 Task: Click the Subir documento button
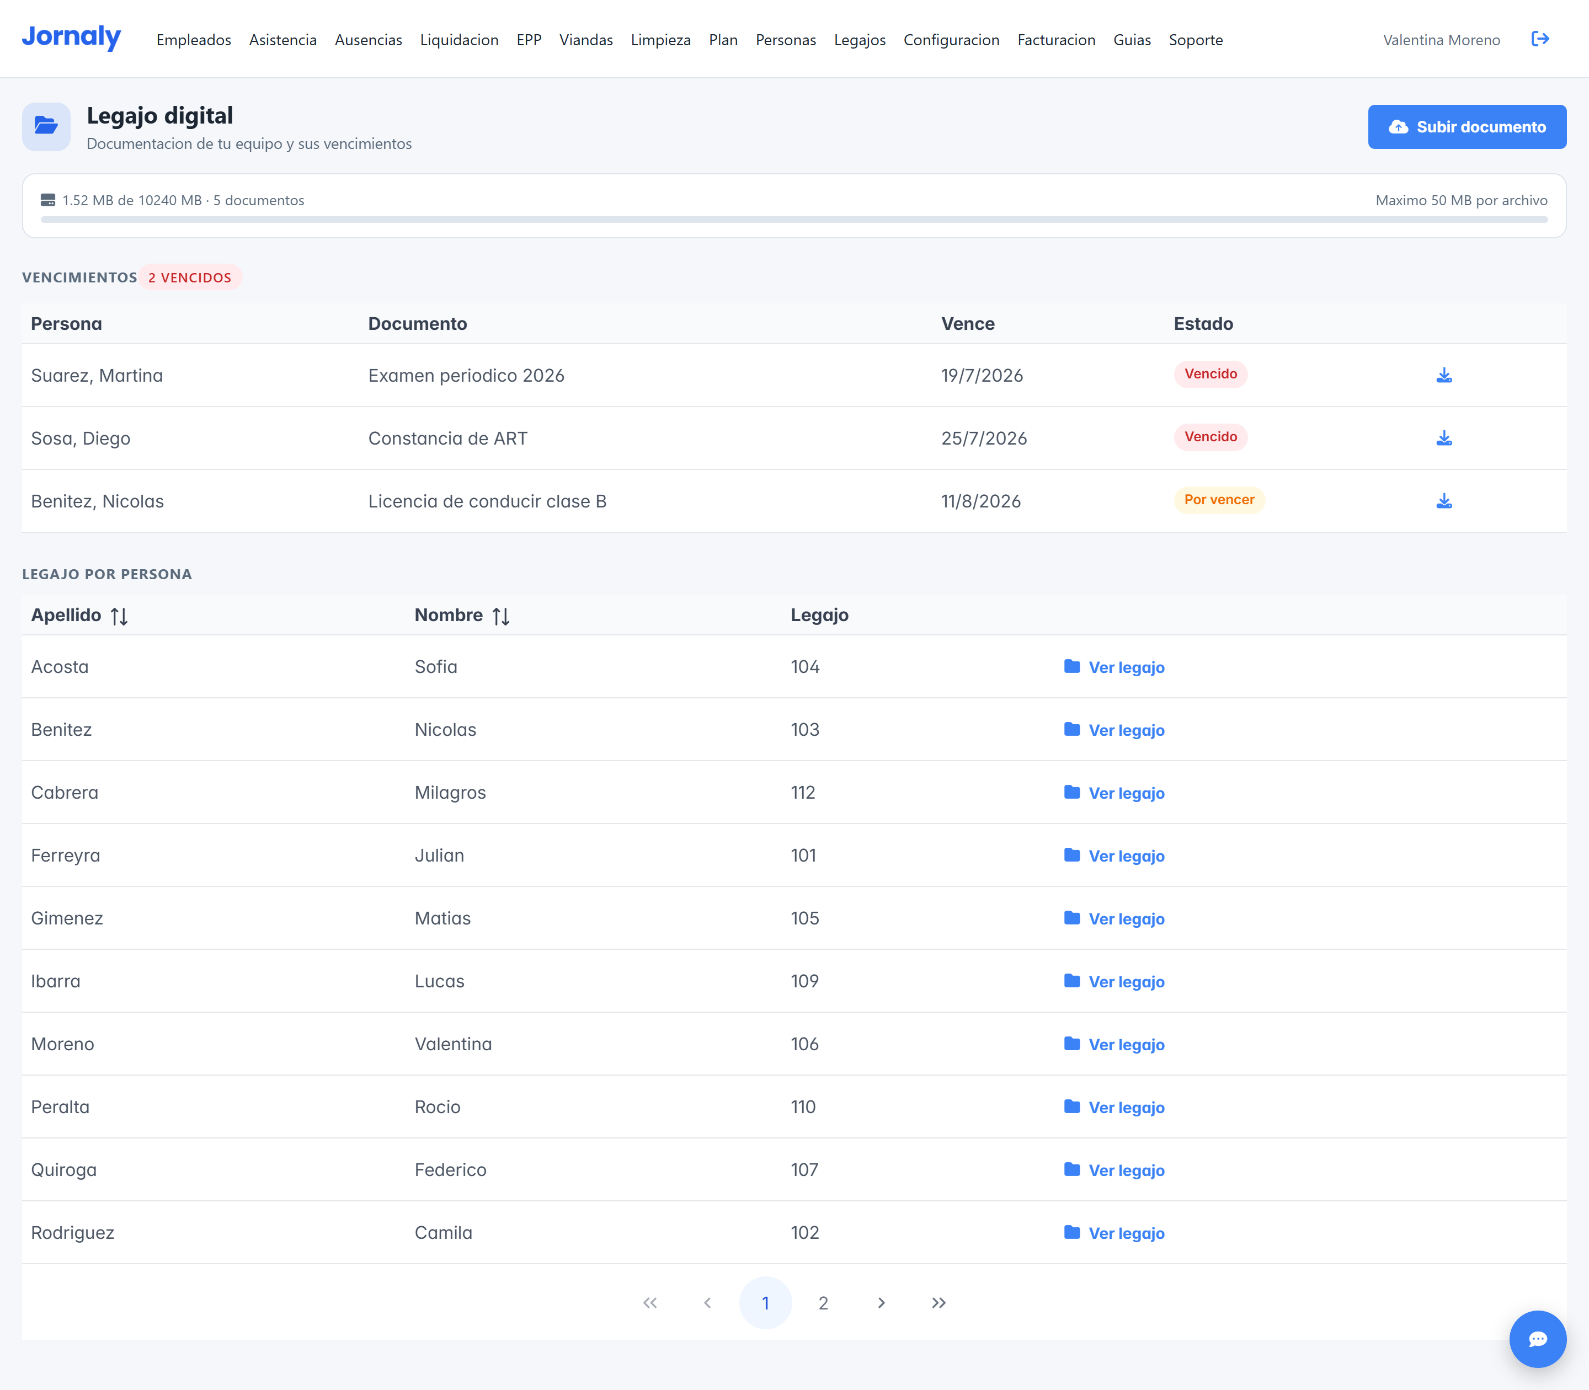point(1467,126)
